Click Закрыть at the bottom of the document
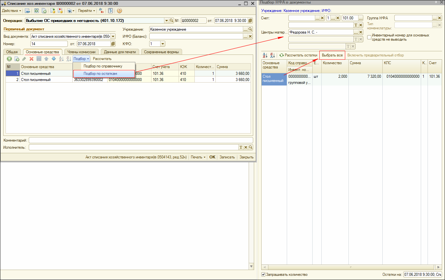The height and width of the screenshot is (280, 445). 247,157
